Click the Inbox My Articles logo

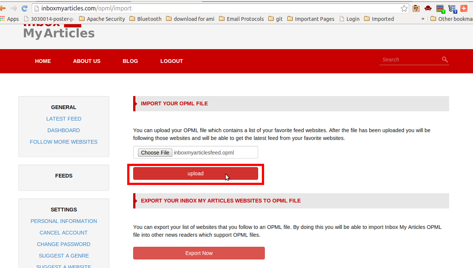(59, 32)
